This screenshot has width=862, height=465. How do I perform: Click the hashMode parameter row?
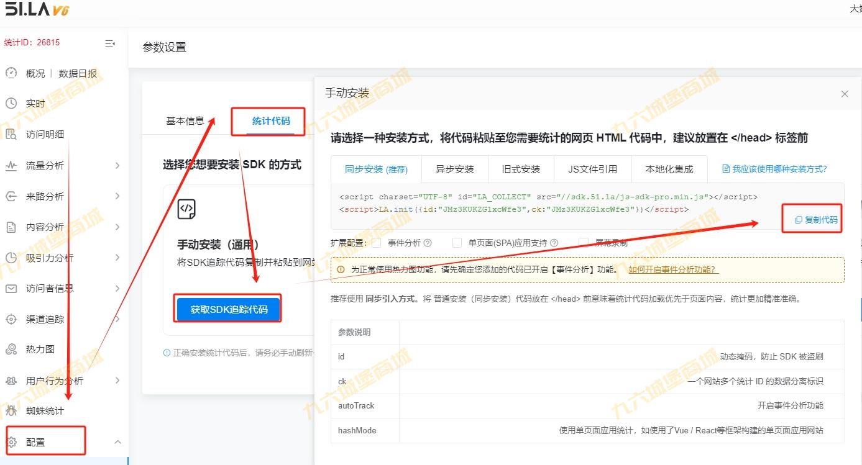[587, 430]
